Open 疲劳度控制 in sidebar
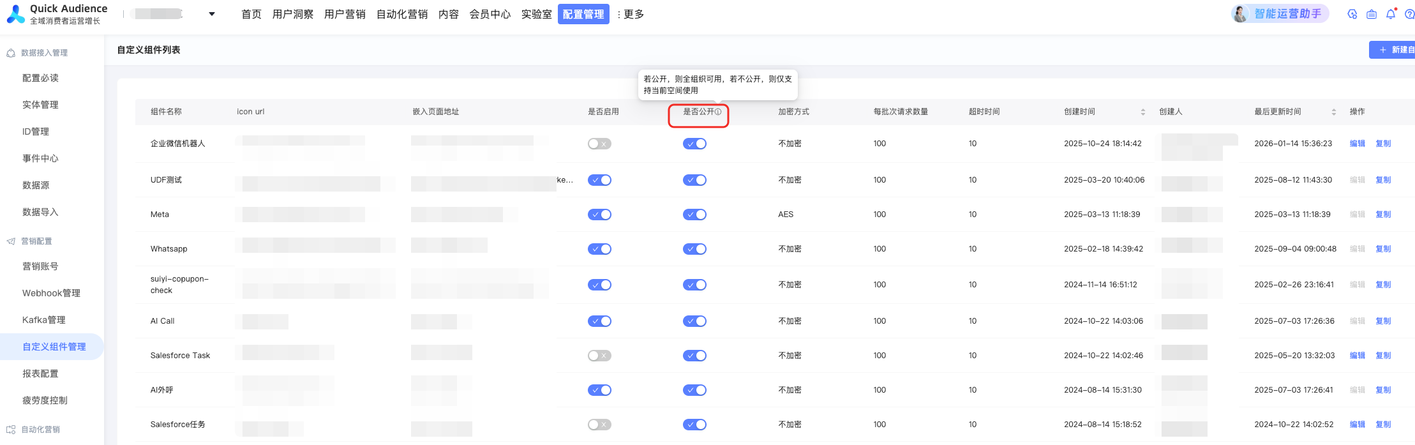Viewport: 1415px width, 445px height. pyautogui.click(x=45, y=400)
